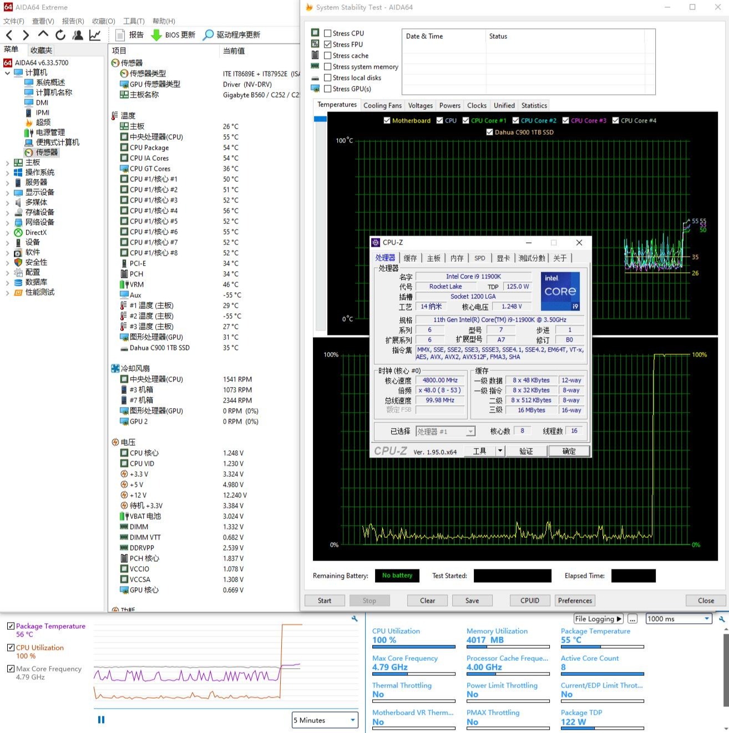Click the ellipsis button next to File Logging

coord(632,619)
